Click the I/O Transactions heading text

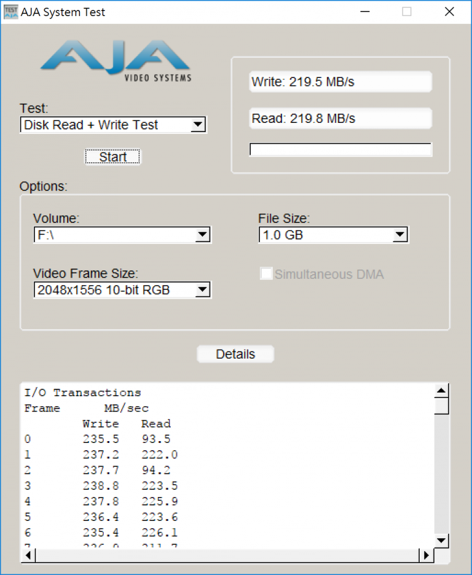82,393
